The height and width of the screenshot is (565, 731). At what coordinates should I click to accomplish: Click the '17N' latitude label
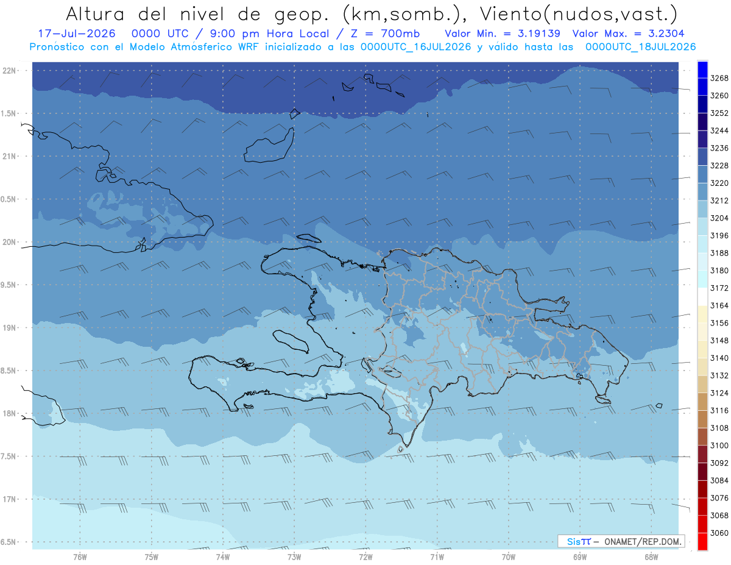[10, 499]
